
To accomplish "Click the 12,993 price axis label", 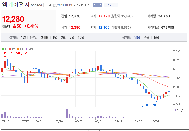I will 176,87.
